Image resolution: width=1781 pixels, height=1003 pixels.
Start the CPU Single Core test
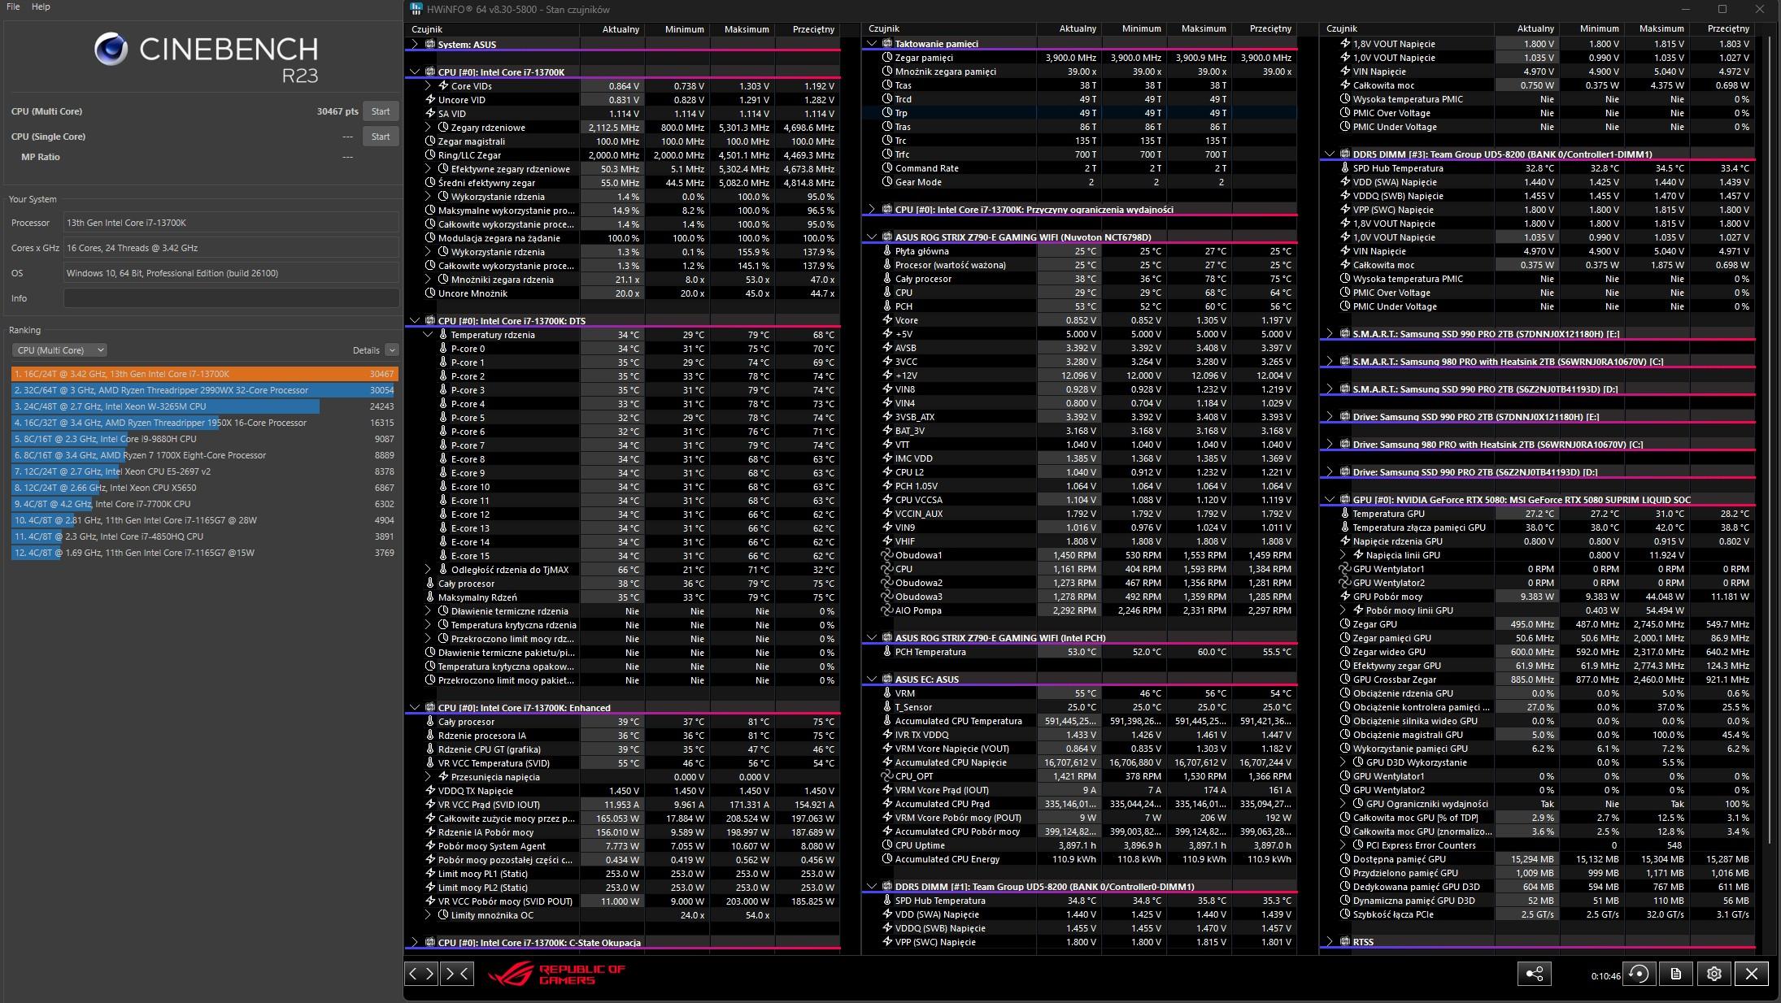pos(381,137)
